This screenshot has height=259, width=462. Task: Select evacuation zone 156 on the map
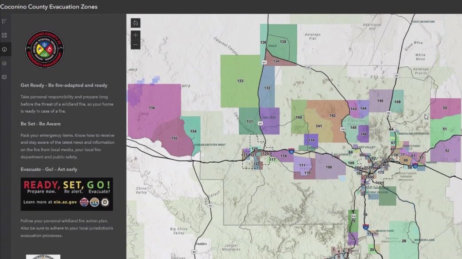click(x=152, y=107)
